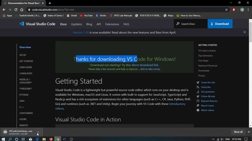Open Windows Start menu
The image size is (252, 141).
click(x=3, y=139)
